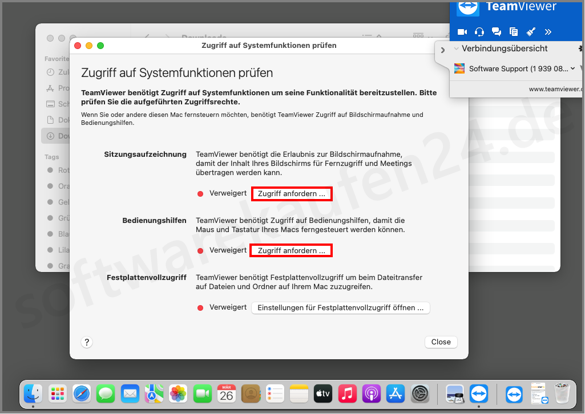
Task: Open Maps from the Dock
Action: click(154, 393)
